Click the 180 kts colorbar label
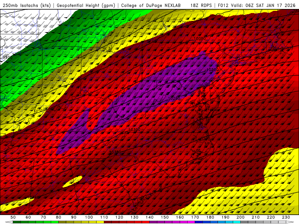The height and width of the screenshot is (224, 299). pos(210,217)
